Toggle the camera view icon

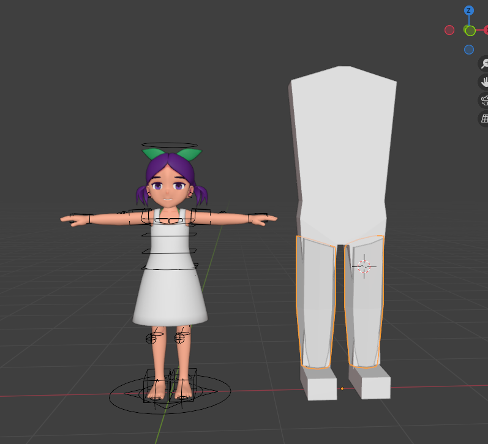pos(484,100)
